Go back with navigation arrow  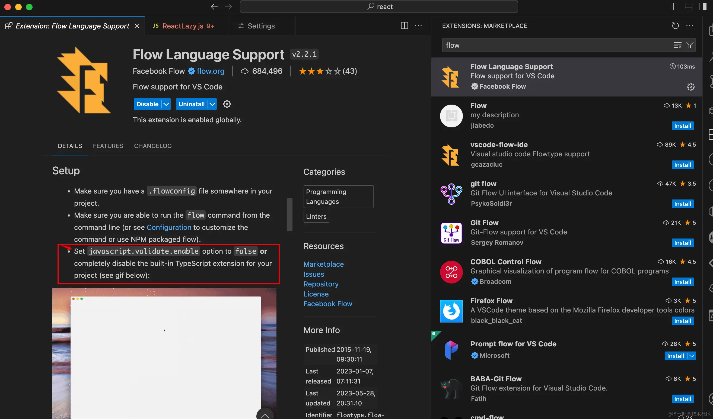[214, 7]
